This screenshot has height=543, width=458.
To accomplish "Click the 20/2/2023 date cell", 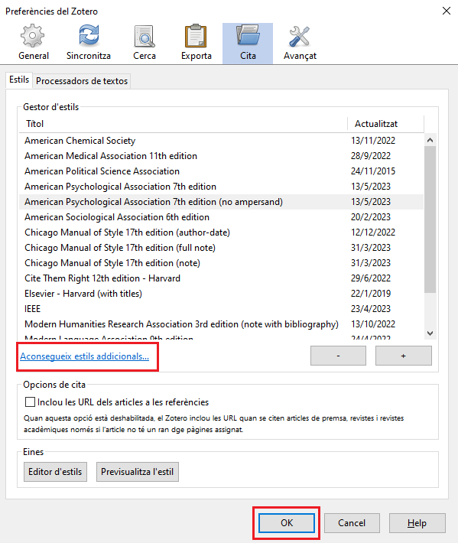I will tap(370, 217).
